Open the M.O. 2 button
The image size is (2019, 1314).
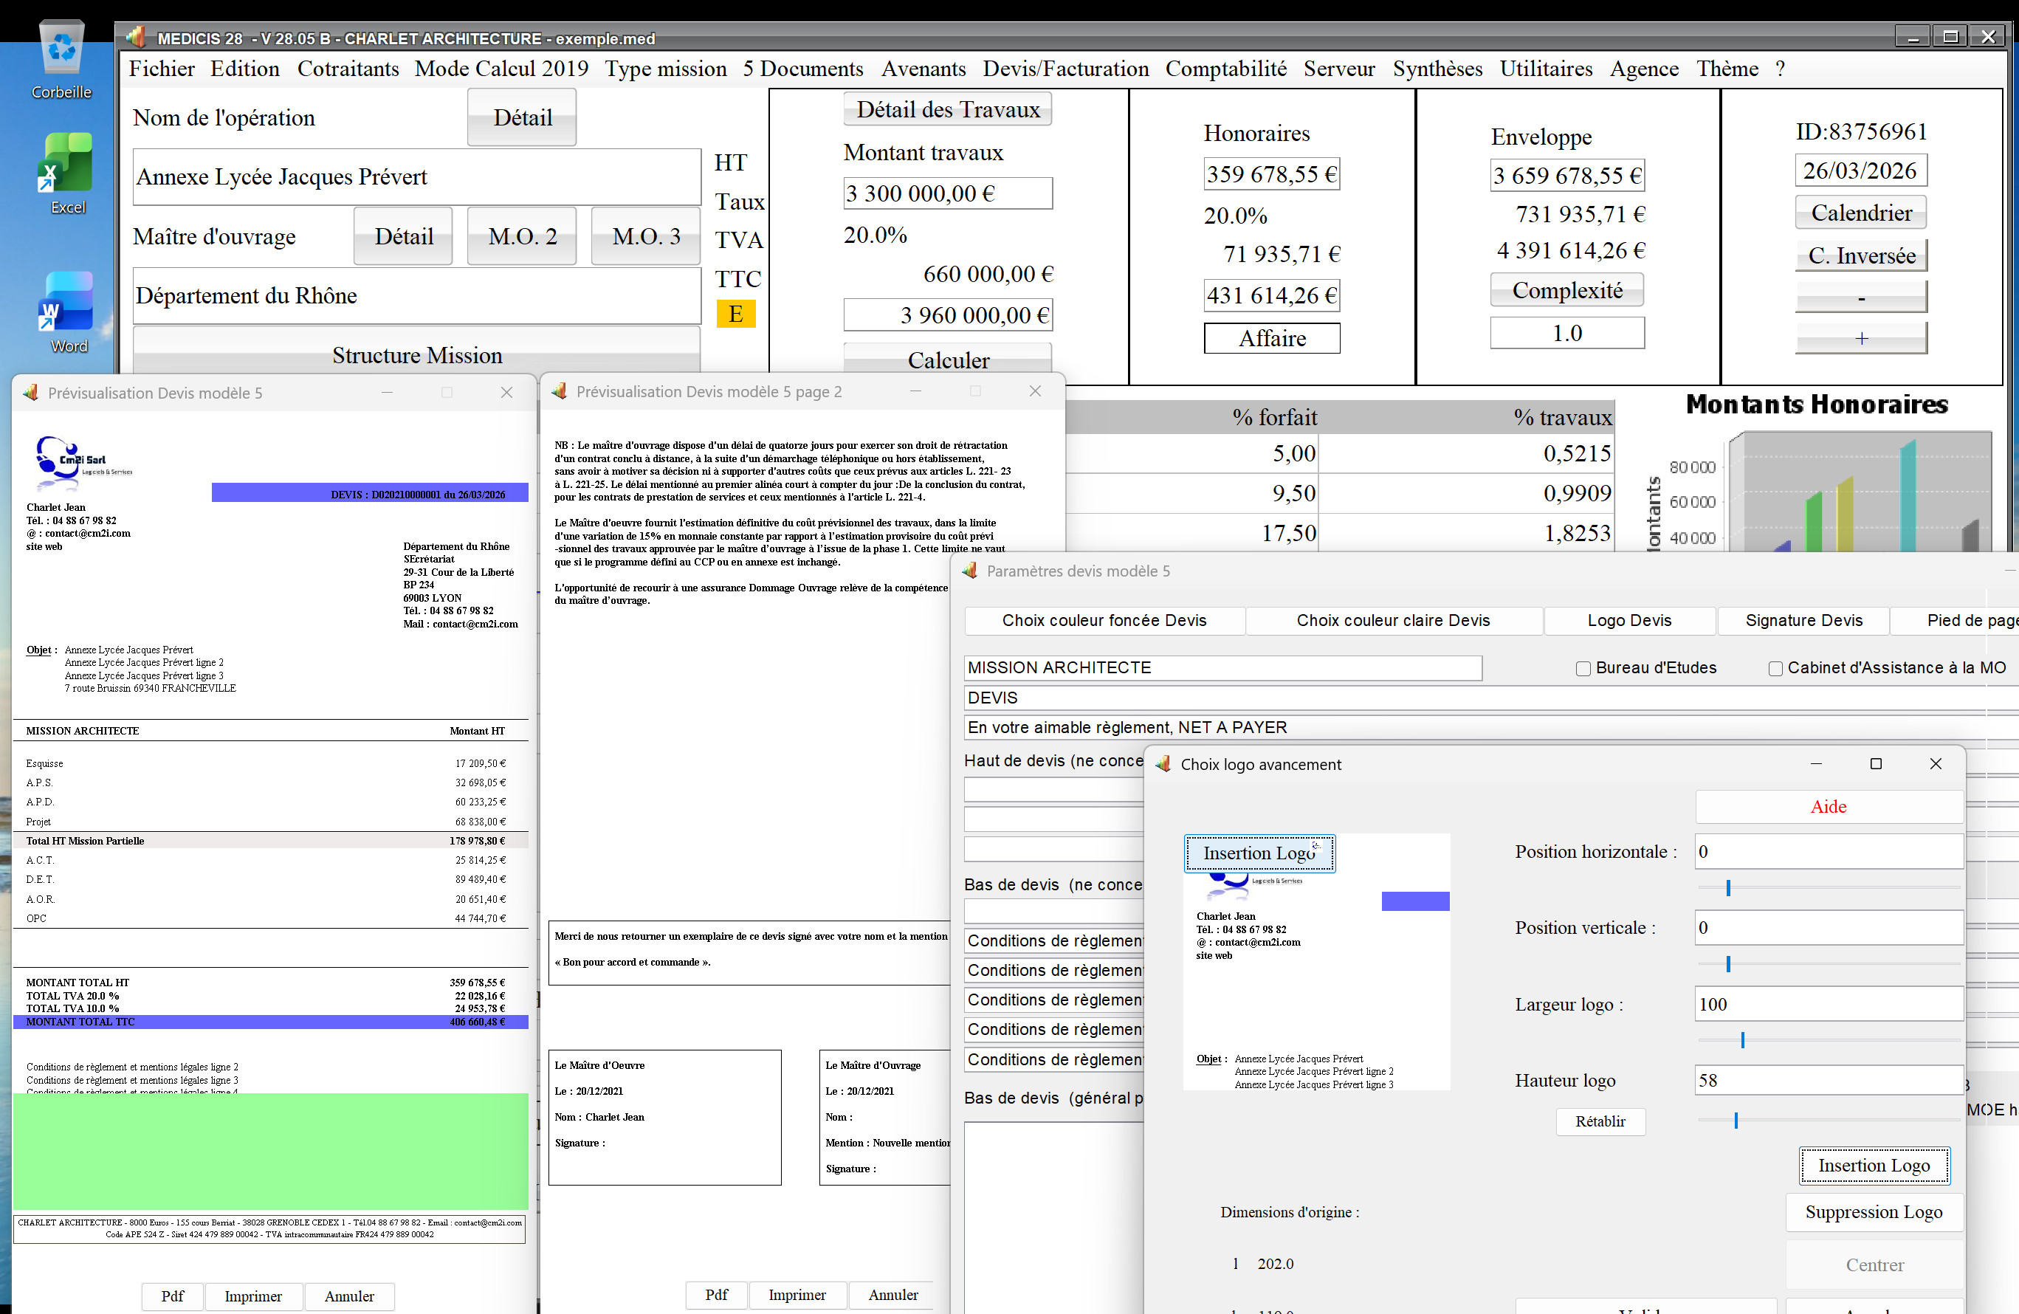(523, 235)
